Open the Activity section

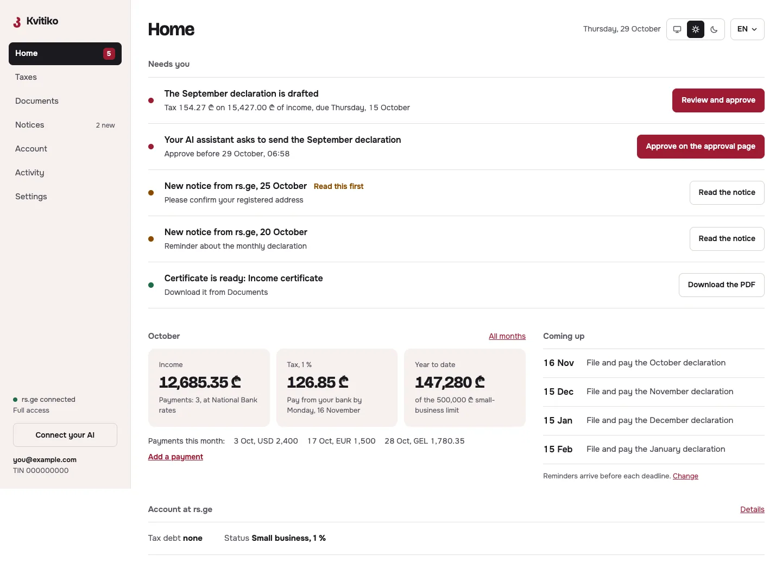[65, 173]
